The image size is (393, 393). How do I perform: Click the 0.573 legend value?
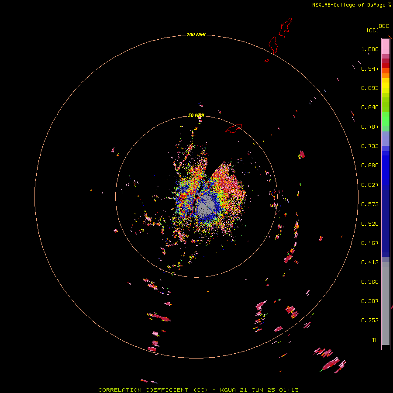tap(370, 204)
